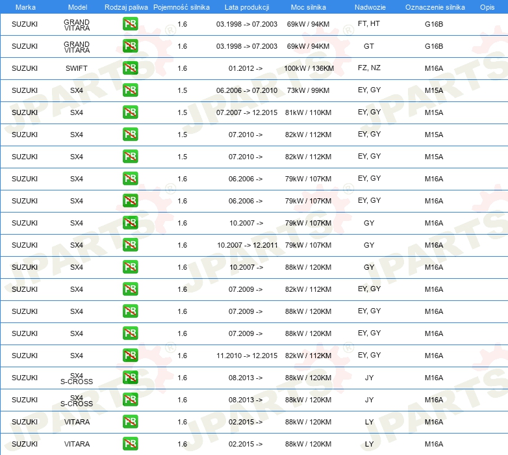This screenshot has width=508, height=455.
Task: Click the SWIFT model cell
Action: 77,68
